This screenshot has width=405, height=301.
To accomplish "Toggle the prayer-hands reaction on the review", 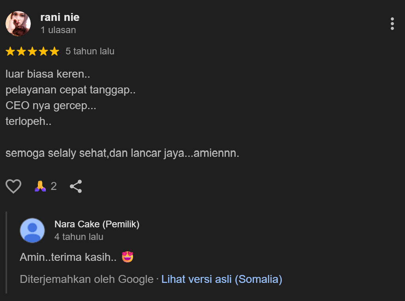I will [41, 186].
